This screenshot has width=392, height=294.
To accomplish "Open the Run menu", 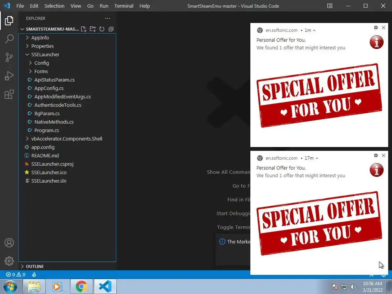I will pos(104,6).
